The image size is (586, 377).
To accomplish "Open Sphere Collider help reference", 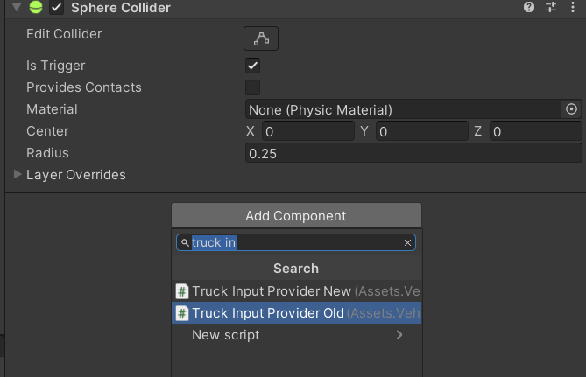I will pyautogui.click(x=529, y=8).
